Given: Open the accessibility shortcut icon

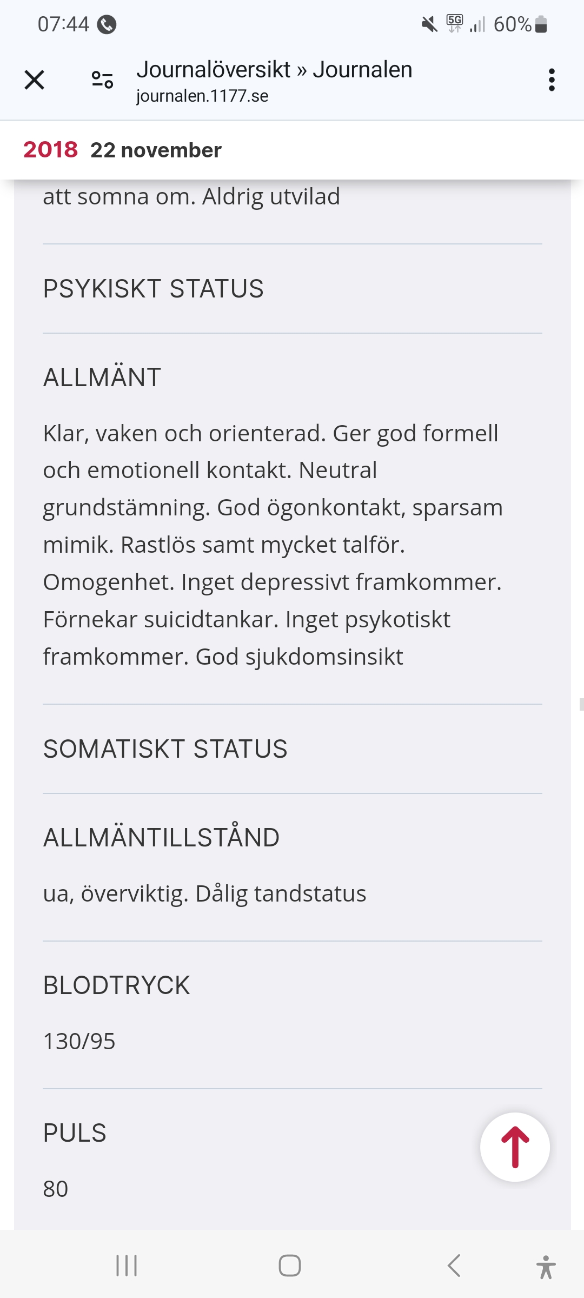Looking at the screenshot, I should [546, 1267].
